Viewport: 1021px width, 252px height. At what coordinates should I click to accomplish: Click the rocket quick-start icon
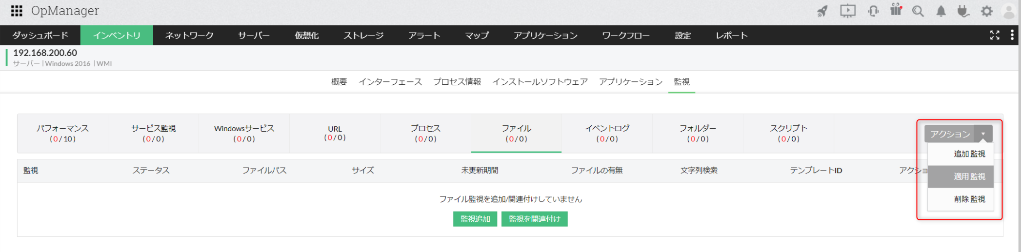coord(822,11)
